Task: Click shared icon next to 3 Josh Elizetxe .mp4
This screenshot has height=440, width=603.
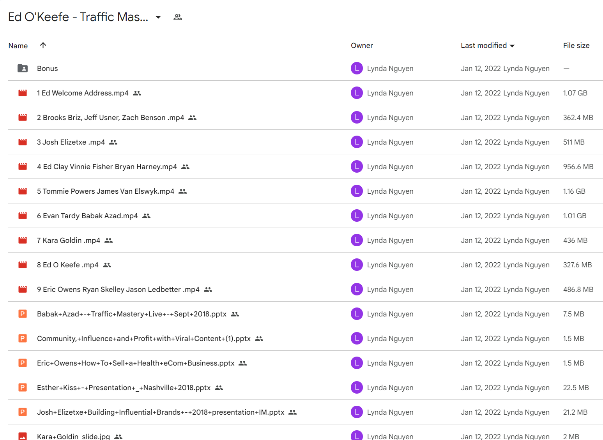Action: pyautogui.click(x=113, y=142)
